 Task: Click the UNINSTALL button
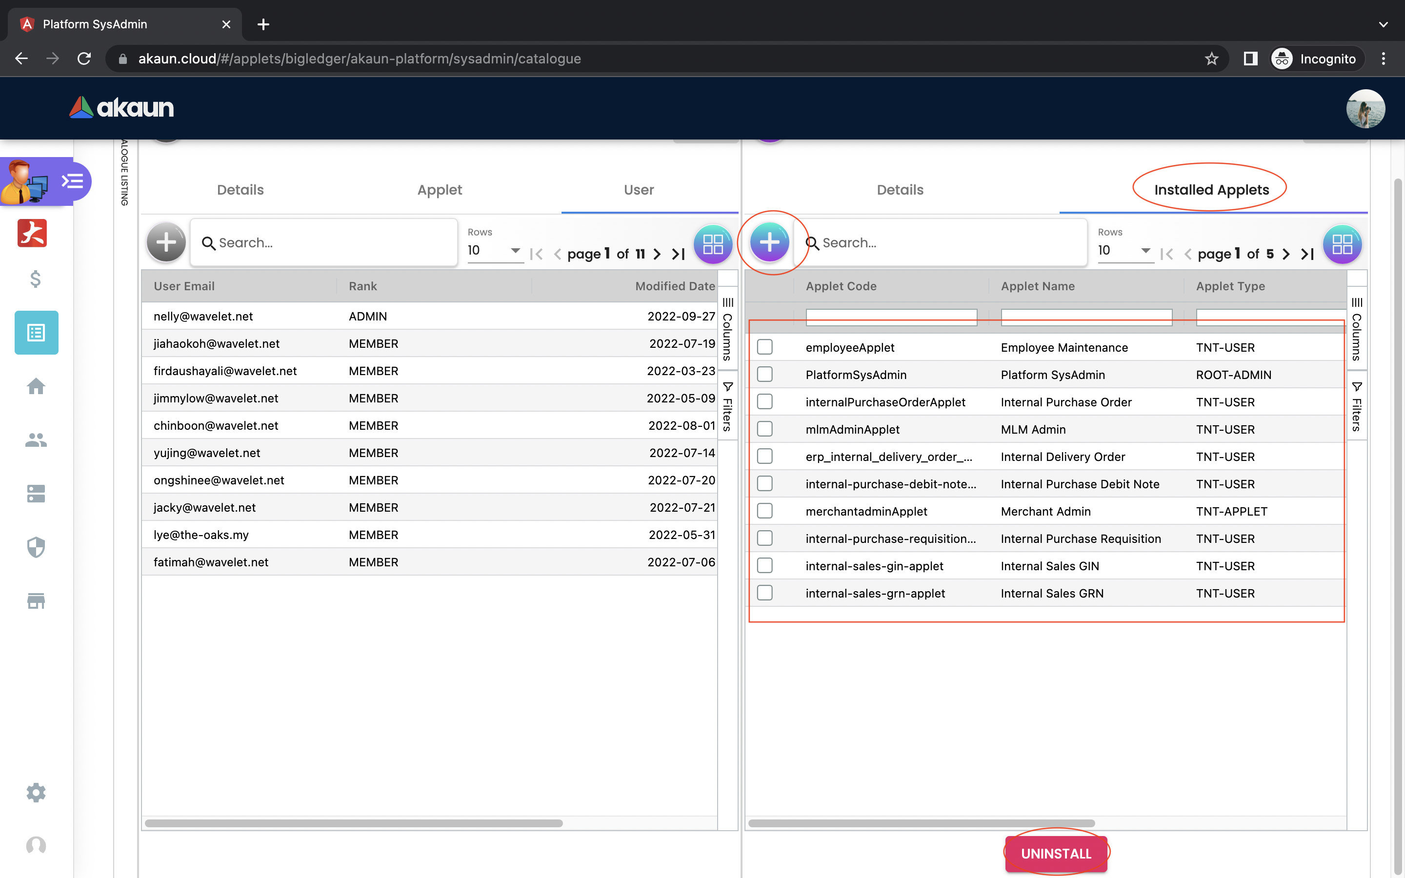pos(1056,853)
